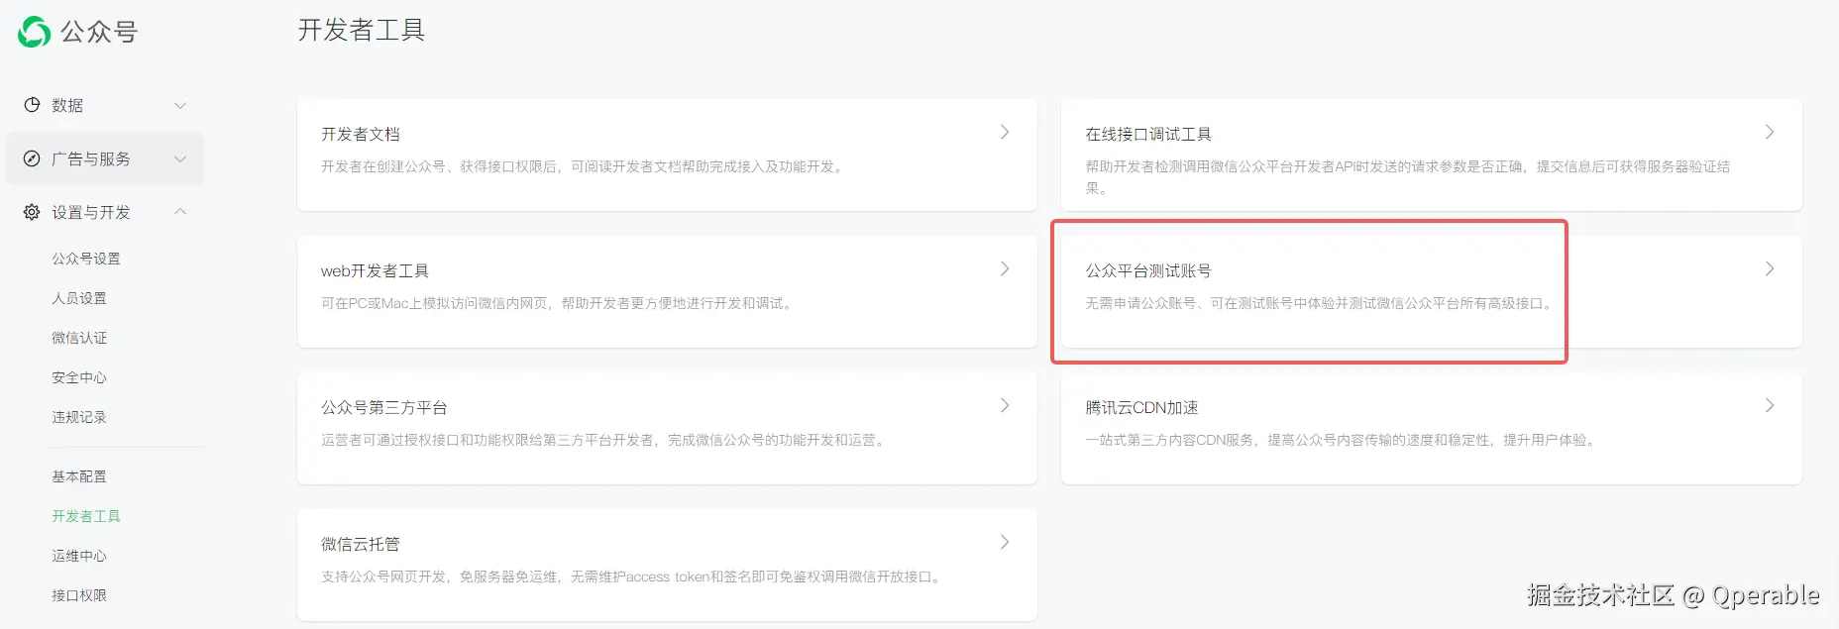Click description starting 无需申请公众账号

coord(1320,303)
